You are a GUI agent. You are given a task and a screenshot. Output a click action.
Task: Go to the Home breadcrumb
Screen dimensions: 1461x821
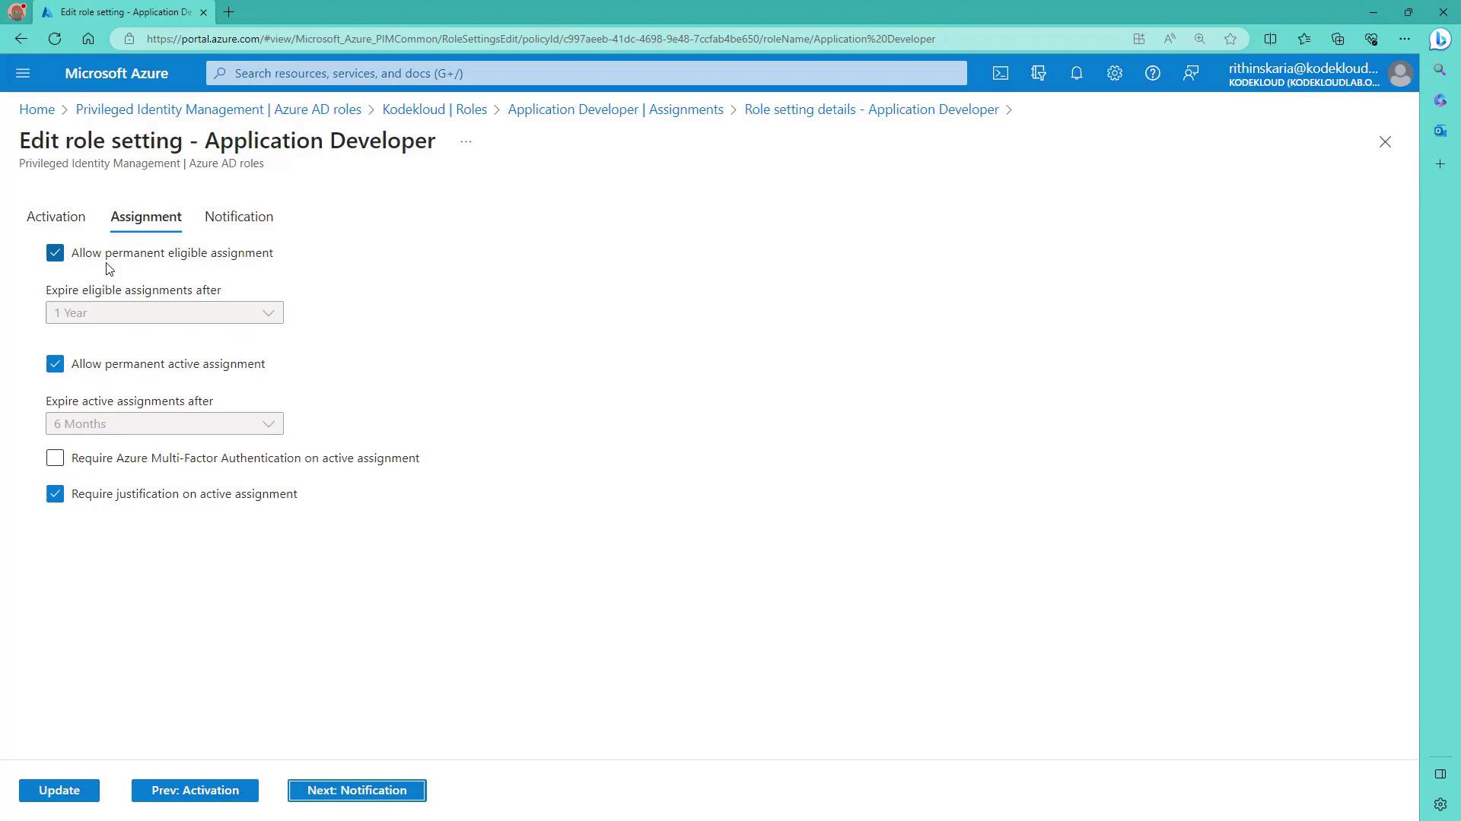(x=37, y=109)
